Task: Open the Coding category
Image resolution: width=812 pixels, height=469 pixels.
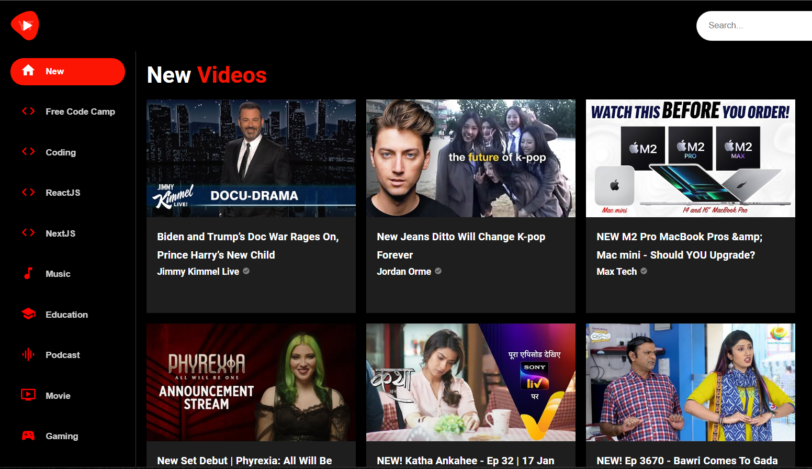Action: (x=67, y=152)
